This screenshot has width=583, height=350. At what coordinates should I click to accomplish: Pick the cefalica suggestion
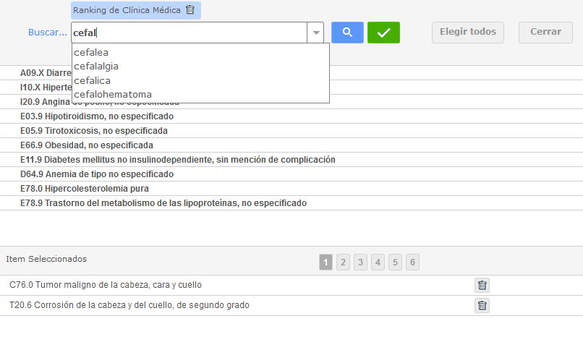pos(92,80)
